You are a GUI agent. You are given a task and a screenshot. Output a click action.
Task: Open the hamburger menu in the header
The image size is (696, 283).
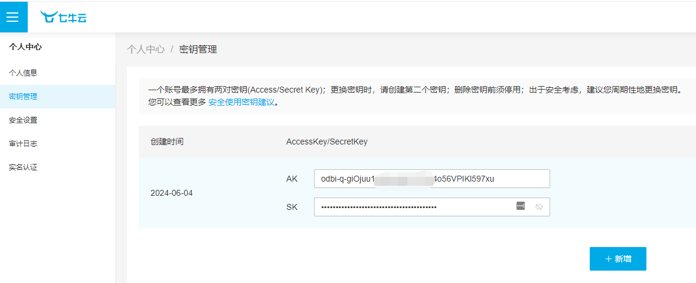point(13,17)
